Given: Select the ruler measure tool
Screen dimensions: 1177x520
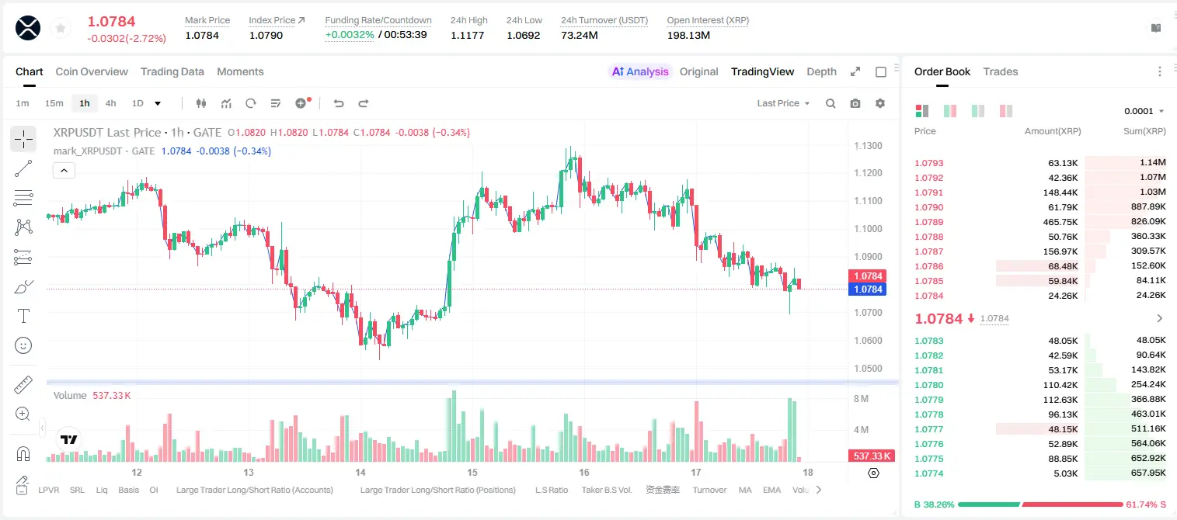Looking at the screenshot, I should (x=23, y=385).
